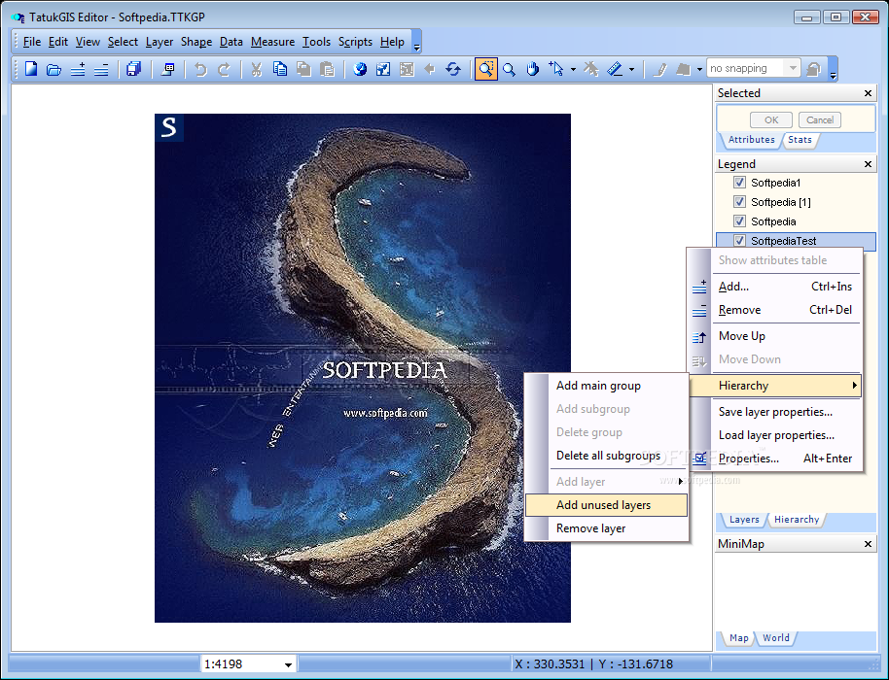Click the Open project folder icon
The image size is (889, 680).
coord(53,69)
